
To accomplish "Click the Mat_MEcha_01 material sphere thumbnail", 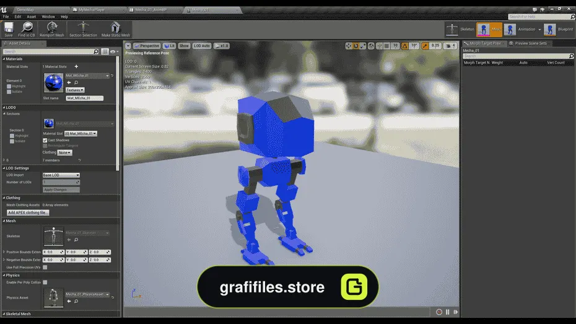I will pos(53,82).
